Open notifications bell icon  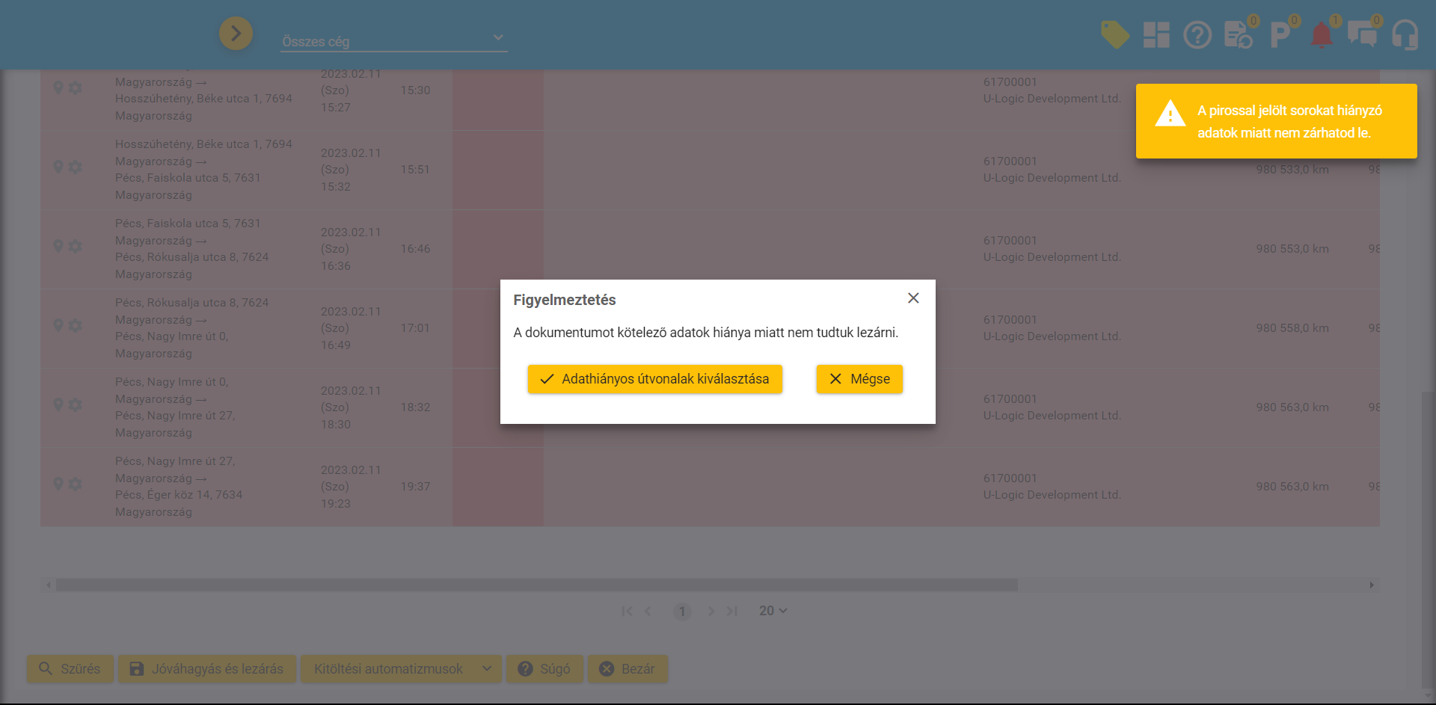point(1321,34)
